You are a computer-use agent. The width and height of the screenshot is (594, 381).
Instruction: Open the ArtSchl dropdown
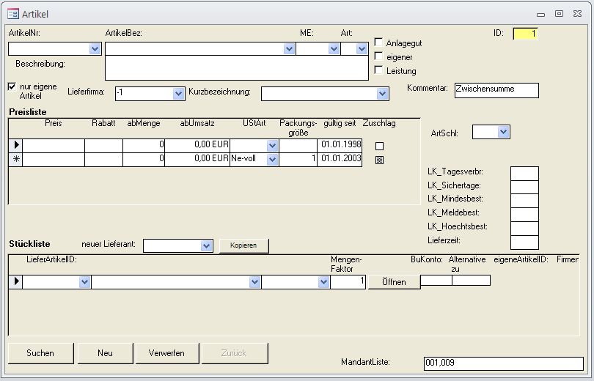coord(504,132)
